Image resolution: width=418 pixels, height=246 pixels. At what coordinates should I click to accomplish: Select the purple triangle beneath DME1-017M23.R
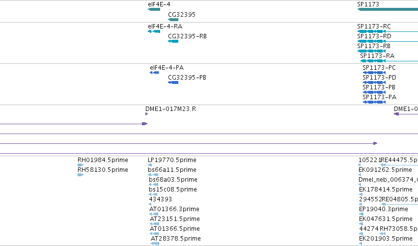[x=147, y=114]
